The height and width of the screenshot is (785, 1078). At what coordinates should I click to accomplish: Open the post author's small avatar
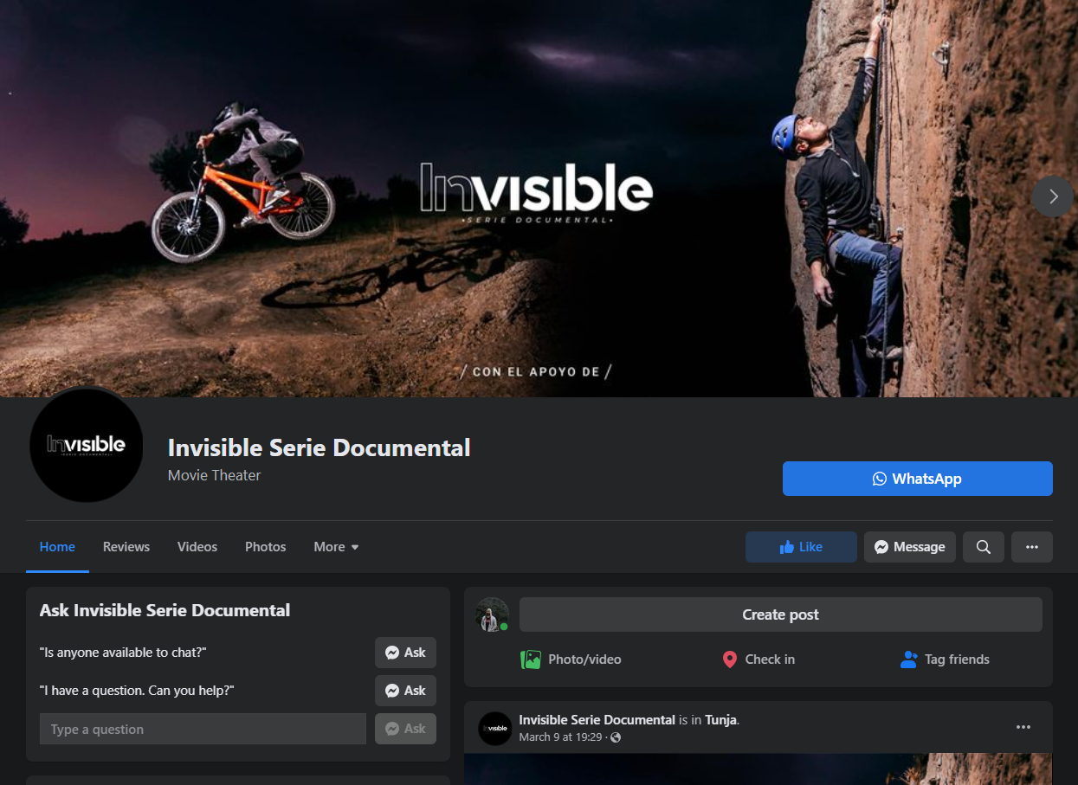point(495,729)
